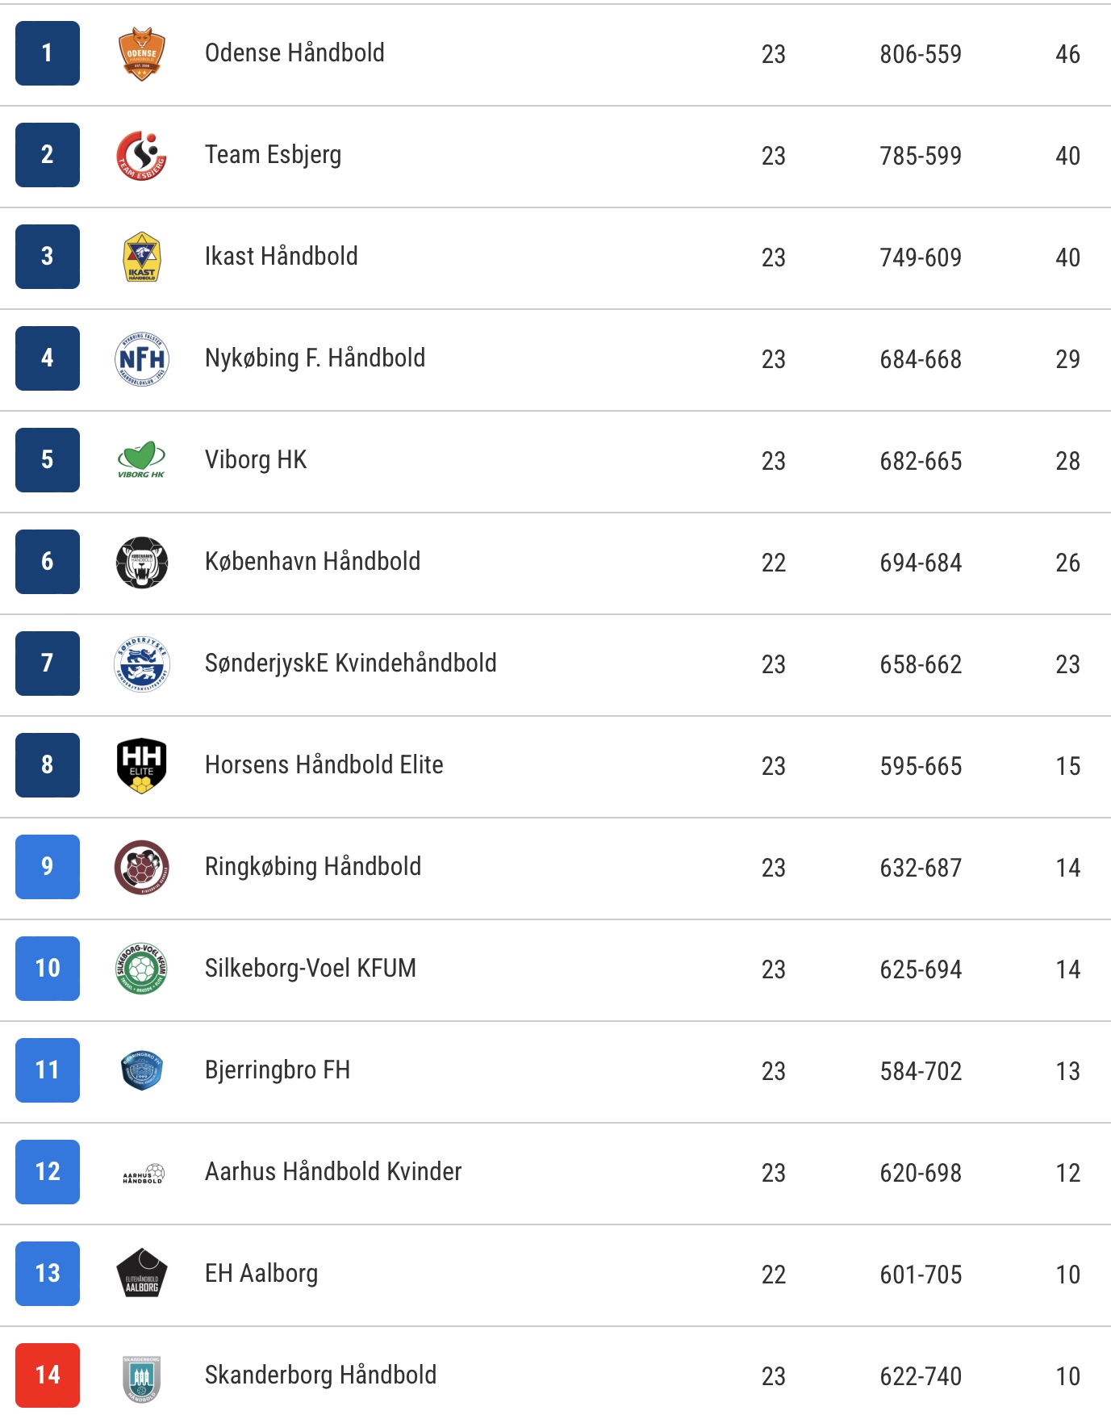
Task: Click the Ringkøbing Håndbold round crest
Action: tap(142, 868)
